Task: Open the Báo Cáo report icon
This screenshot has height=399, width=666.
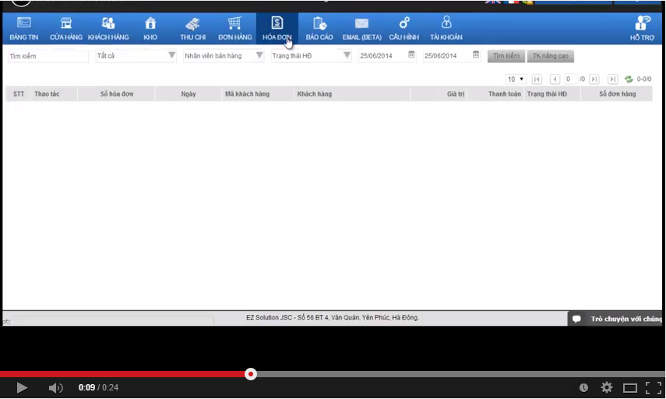Action: (319, 24)
